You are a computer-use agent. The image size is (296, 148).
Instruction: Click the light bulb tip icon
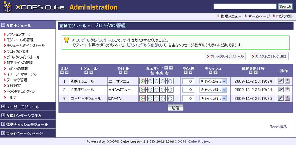67,40
